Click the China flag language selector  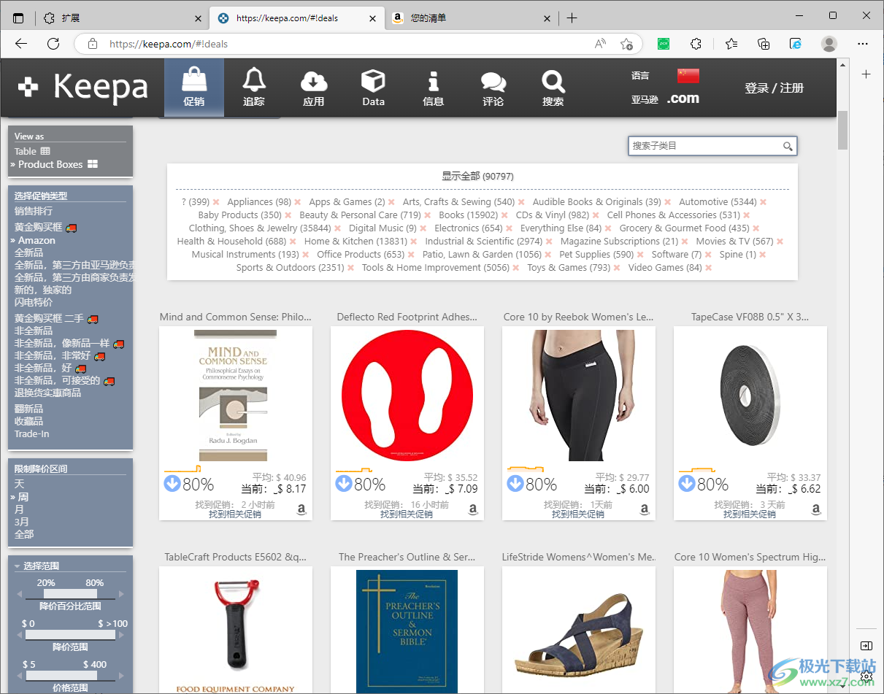688,75
